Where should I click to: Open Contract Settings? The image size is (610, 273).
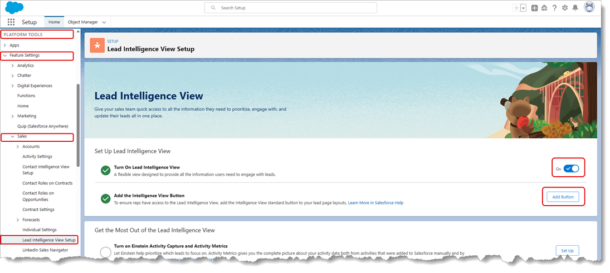click(38, 210)
